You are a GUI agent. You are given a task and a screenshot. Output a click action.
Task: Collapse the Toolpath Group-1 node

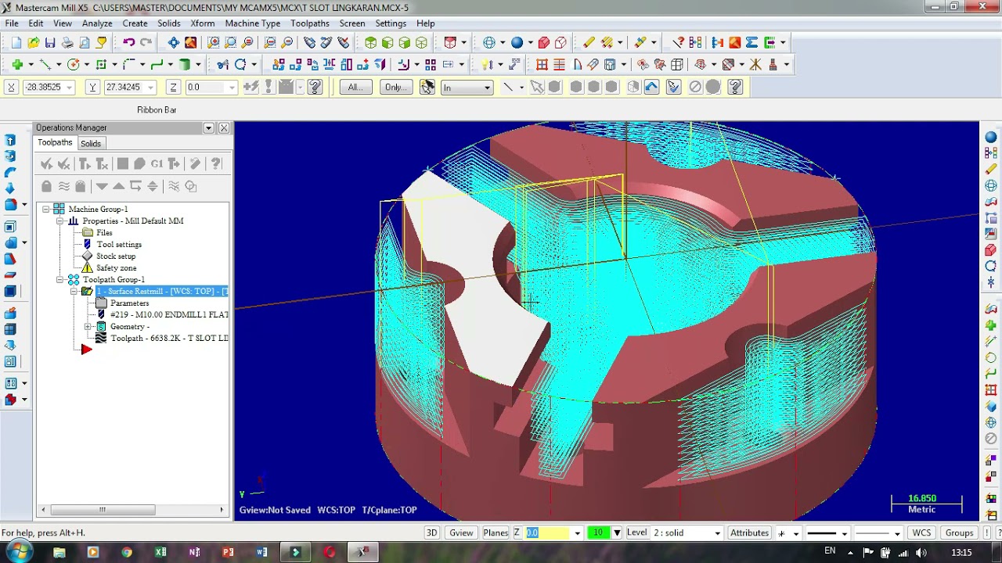(60, 279)
